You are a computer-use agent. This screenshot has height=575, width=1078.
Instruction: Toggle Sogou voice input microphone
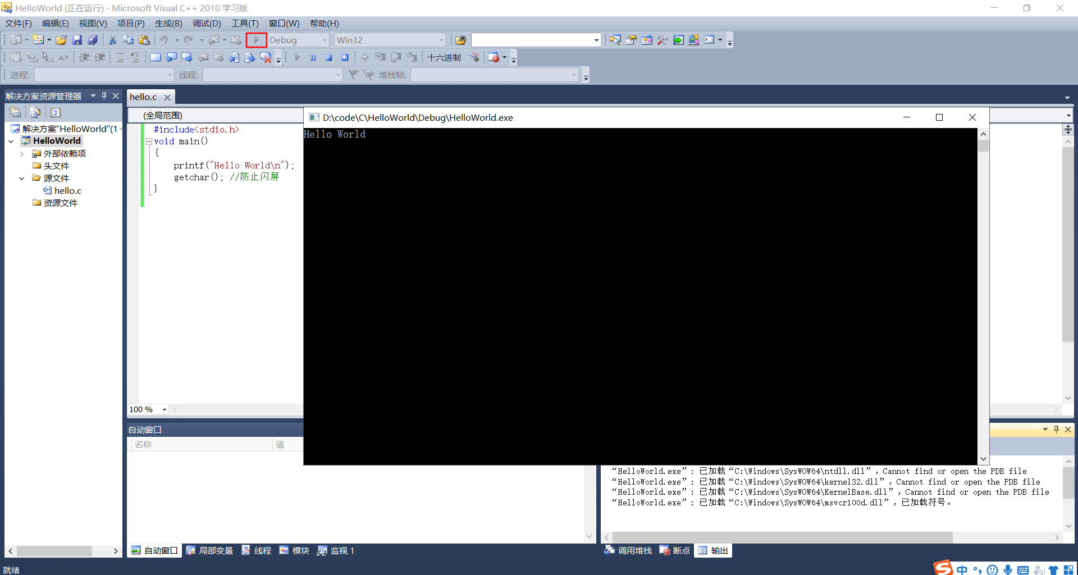point(1008,570)
